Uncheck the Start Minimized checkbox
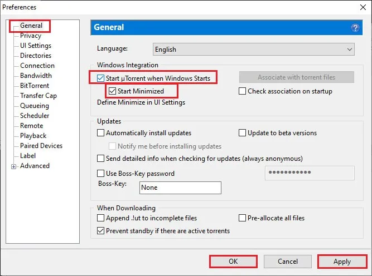The image size is (372, 276). [112, 91]
